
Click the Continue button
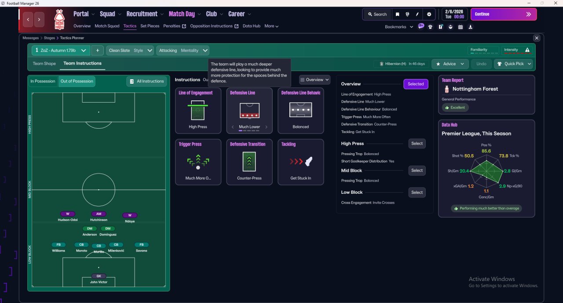504,14
